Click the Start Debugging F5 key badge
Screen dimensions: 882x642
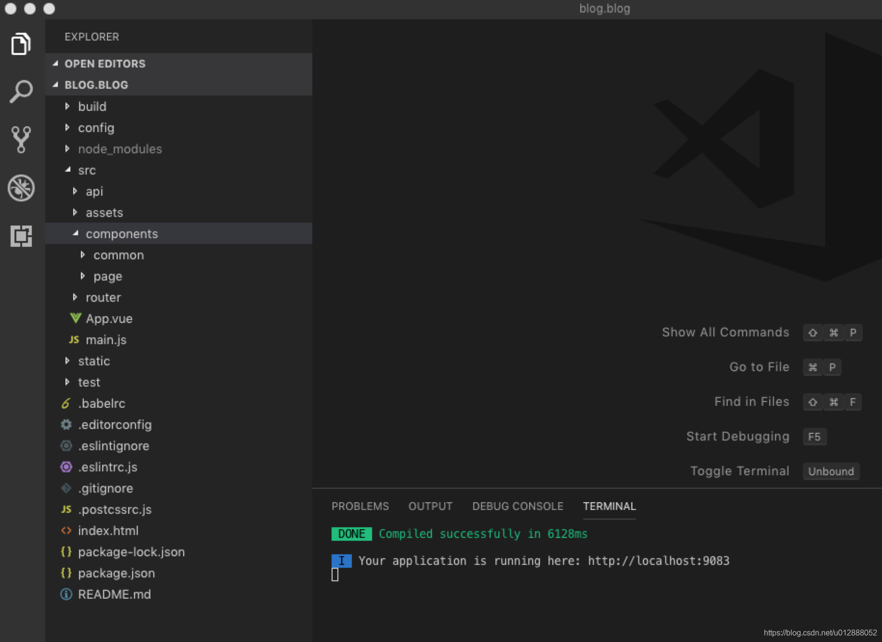[814, 437]
